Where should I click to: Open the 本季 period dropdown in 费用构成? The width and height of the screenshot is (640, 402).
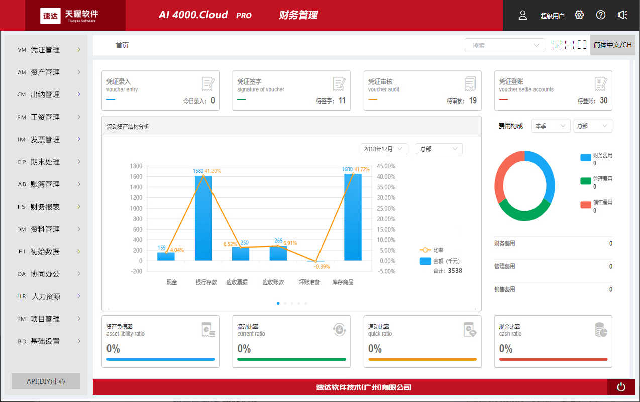551,126
